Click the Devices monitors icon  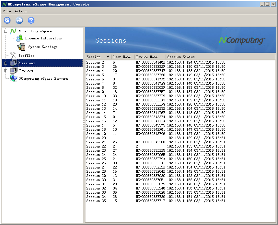tap(13, 71)
